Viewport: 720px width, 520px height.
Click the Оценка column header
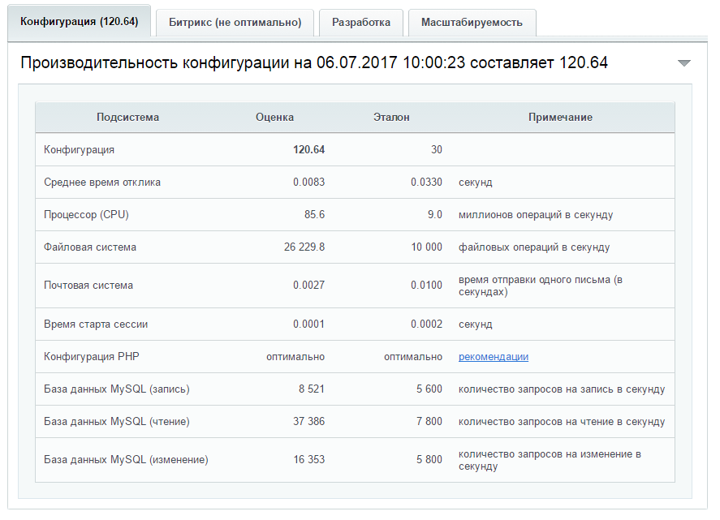[274, 118]
